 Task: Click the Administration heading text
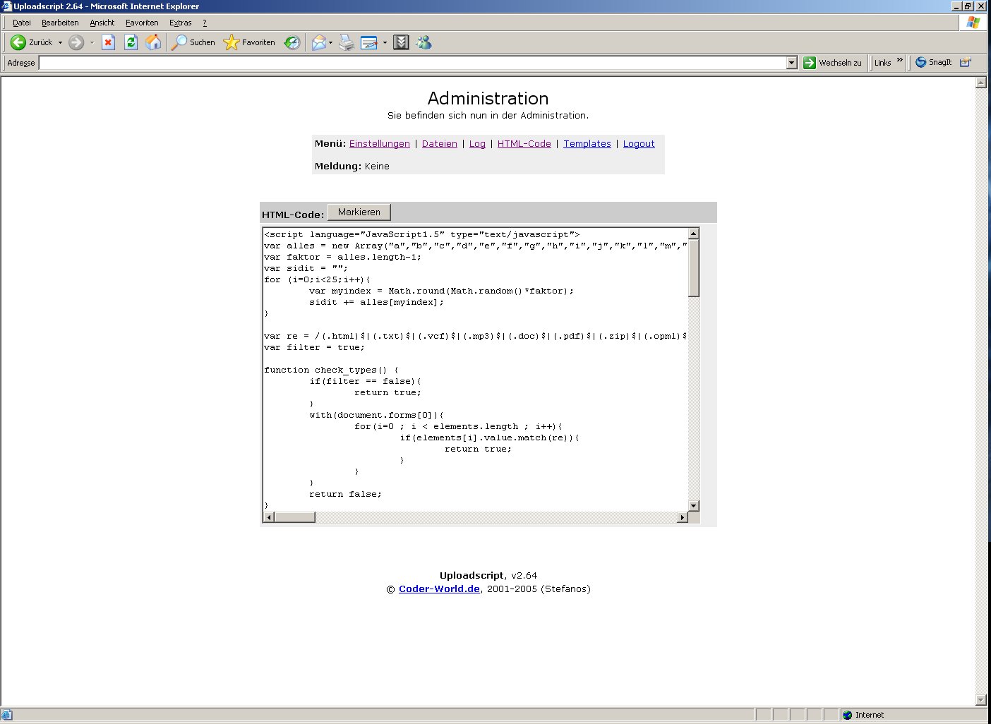[x=488, y=98]
